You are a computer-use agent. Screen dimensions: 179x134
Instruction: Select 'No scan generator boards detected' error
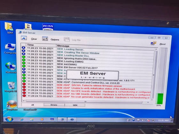pyautogui.click(x=86, y=96)
